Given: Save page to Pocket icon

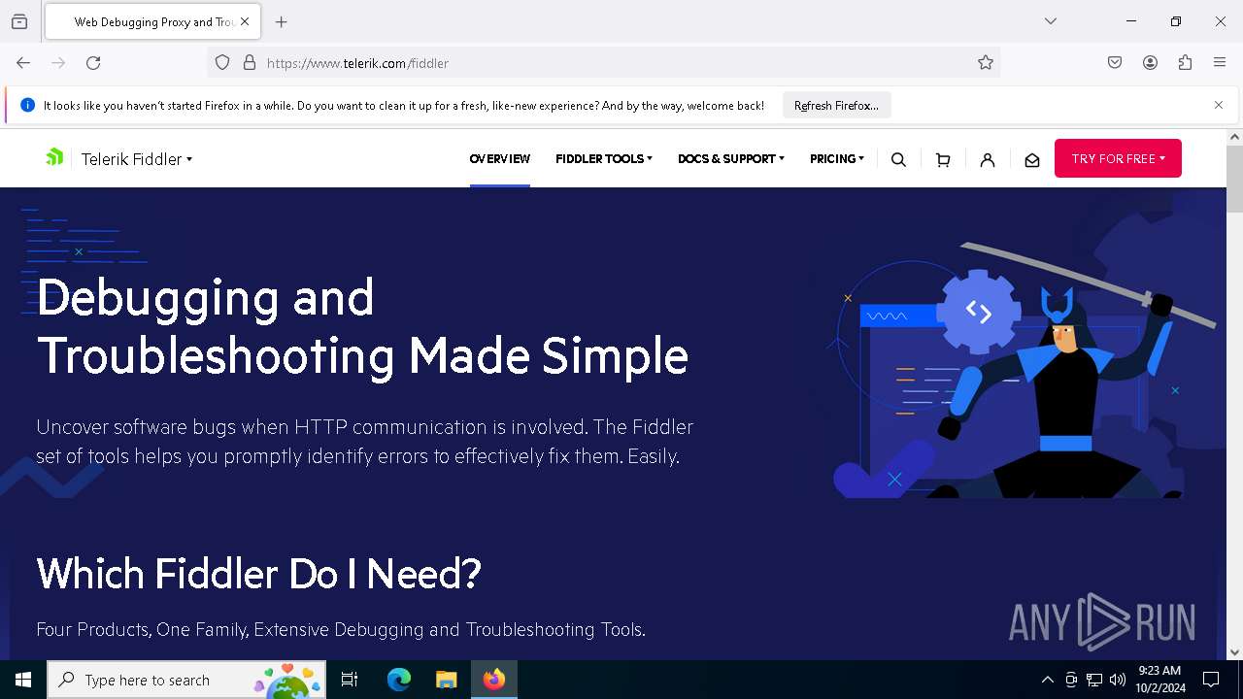Looking at the screenshot, I should 1115,63.
